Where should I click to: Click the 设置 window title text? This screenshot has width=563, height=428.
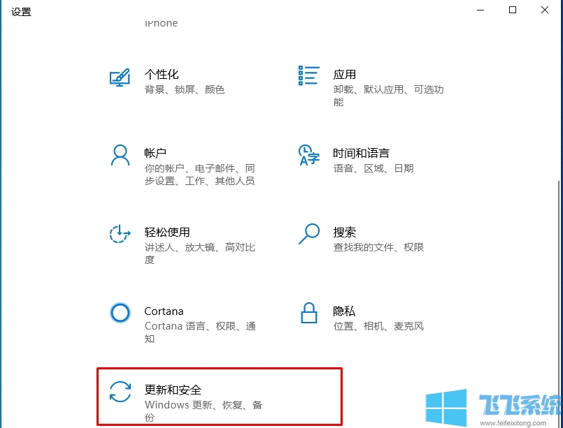coord(21,11)
